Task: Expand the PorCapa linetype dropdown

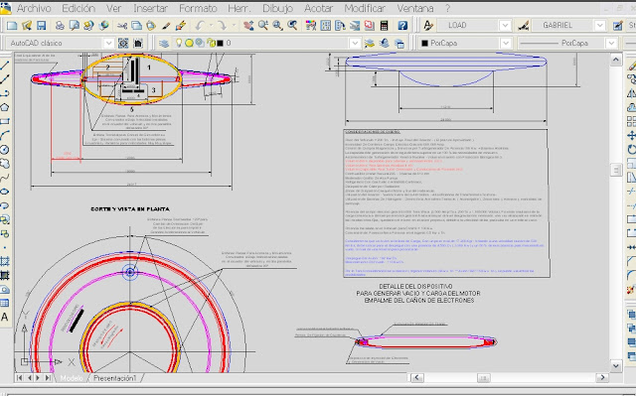Action: [x=611, y=43]
